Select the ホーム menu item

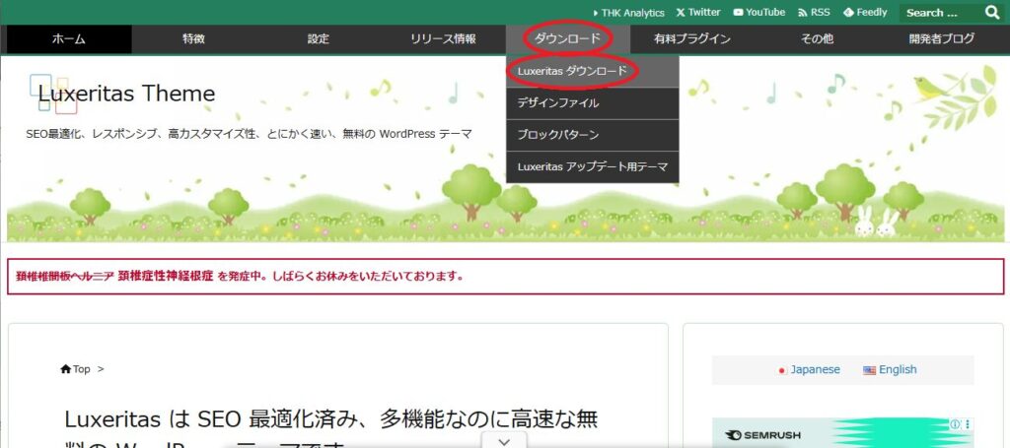click(x=69, y=39)
